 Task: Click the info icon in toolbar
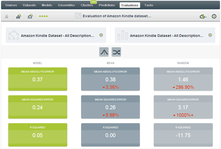click(214, 16)
